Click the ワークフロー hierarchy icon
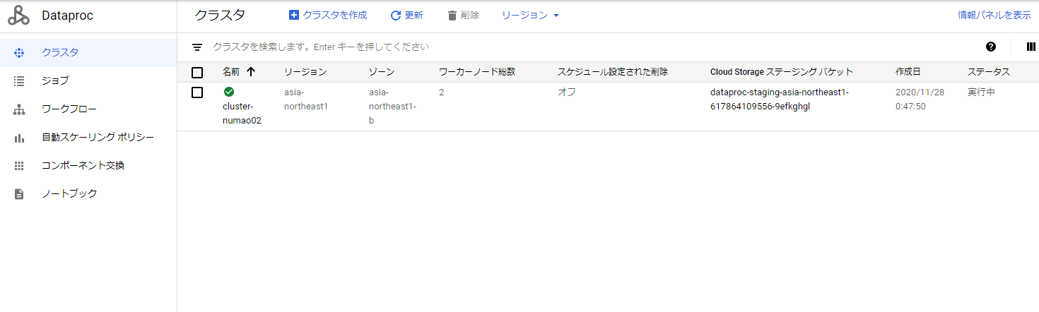 pos(19,109)
